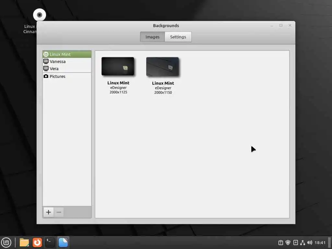Launch the Files folder icon in the panel
332x249 pixels.
tap(24, 243)
